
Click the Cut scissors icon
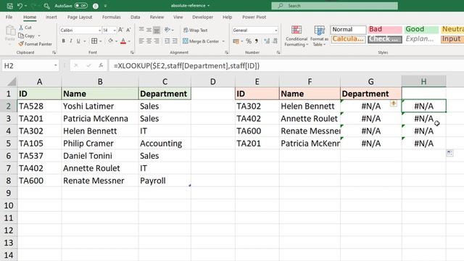(x=21, y=28)
